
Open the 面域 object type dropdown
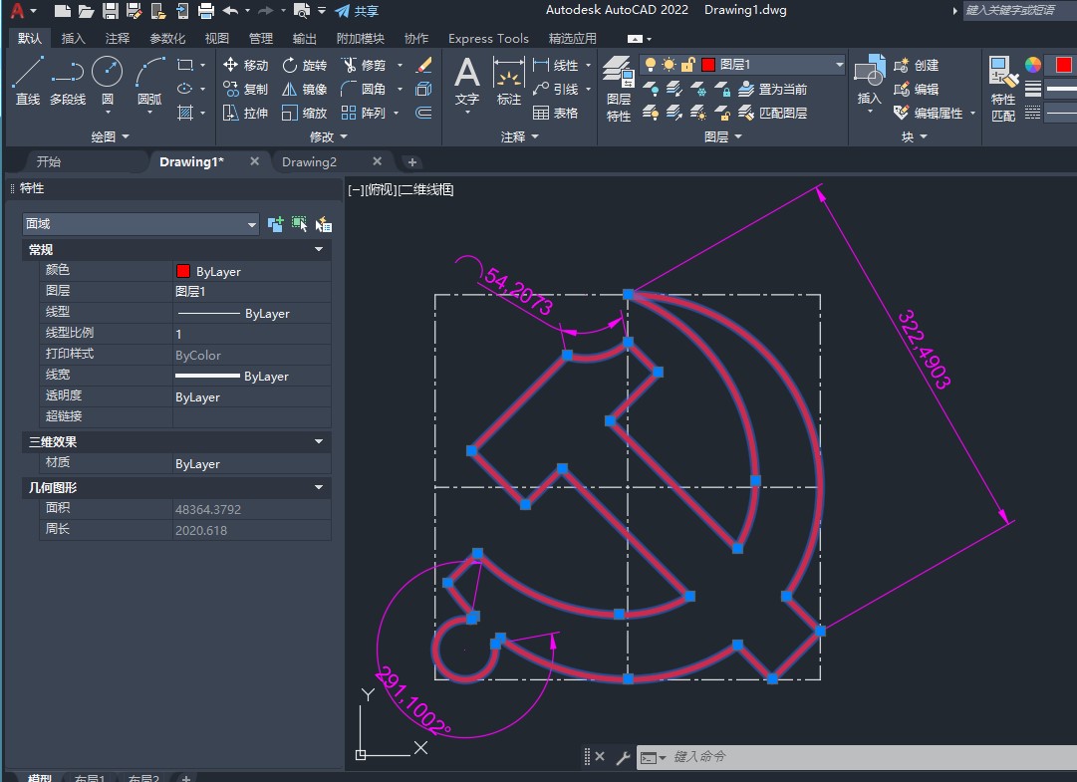coord(140,224)
